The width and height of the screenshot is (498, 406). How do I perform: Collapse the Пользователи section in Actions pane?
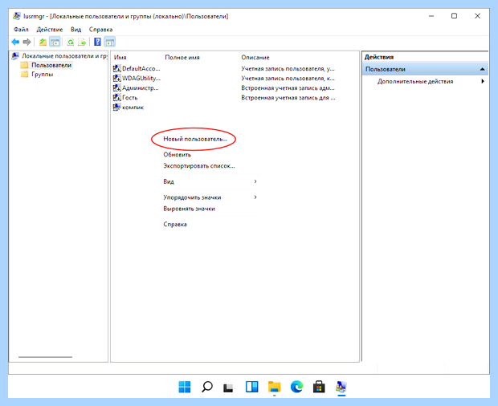[x=482, y=69]
